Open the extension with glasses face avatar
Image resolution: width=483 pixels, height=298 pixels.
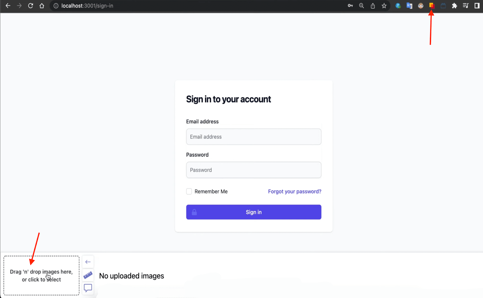[421, 6]
